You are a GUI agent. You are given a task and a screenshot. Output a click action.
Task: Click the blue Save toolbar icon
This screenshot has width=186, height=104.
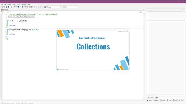click(x=6, y=7)
